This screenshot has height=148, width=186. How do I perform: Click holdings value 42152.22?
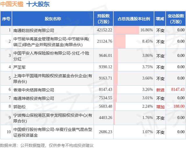click(104, 30)
